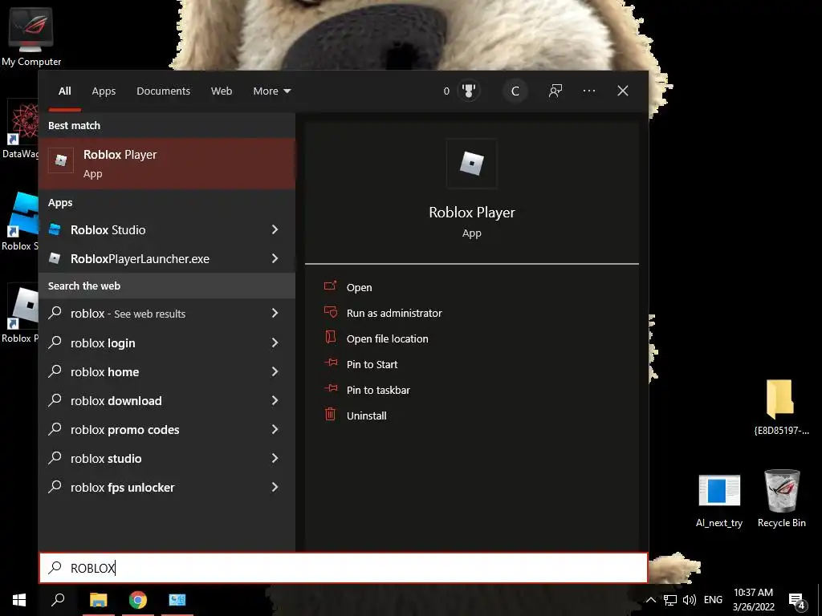Open the Microsoft Rewards trophy icon

(x=469, y=91)
